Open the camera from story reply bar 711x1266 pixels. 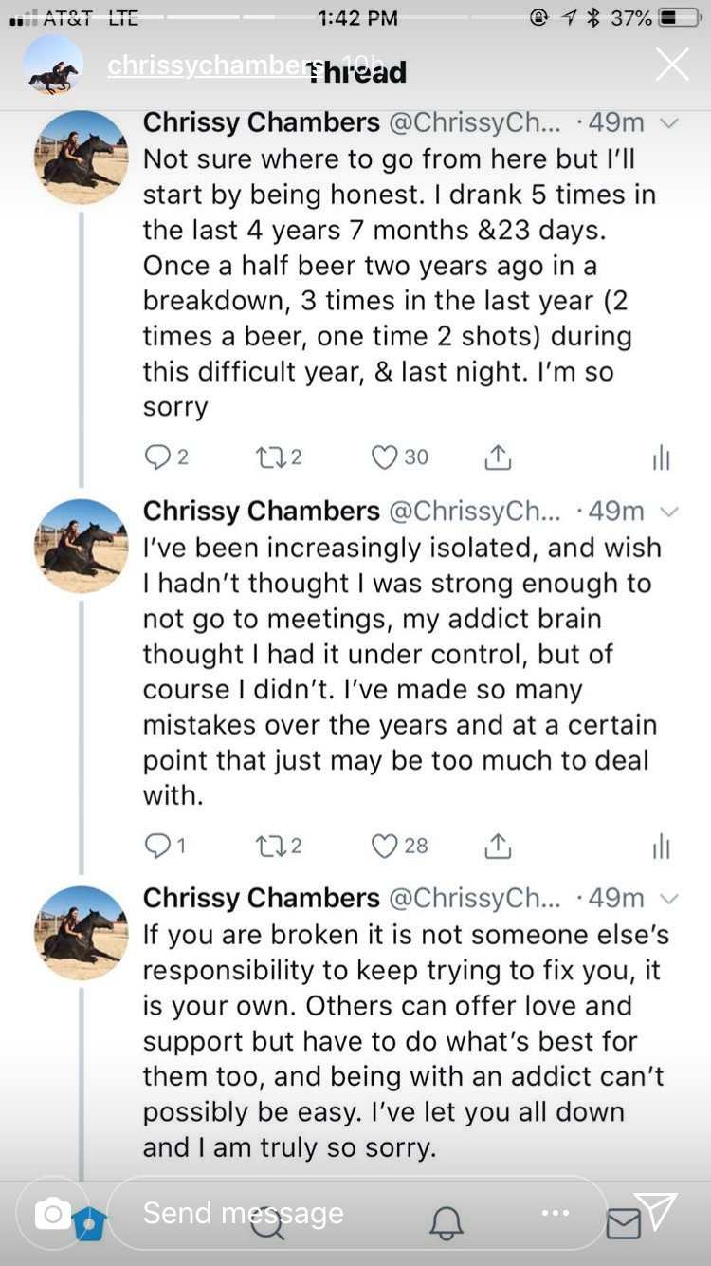(x=53, y=1213)
